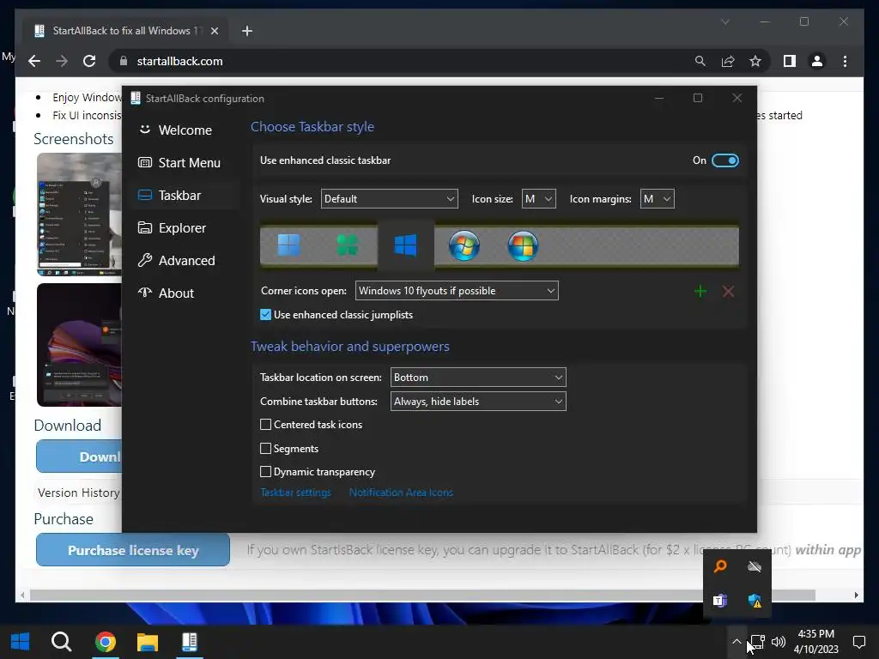Open the Explorer settings page
The image size is (879, 659).
184,228
